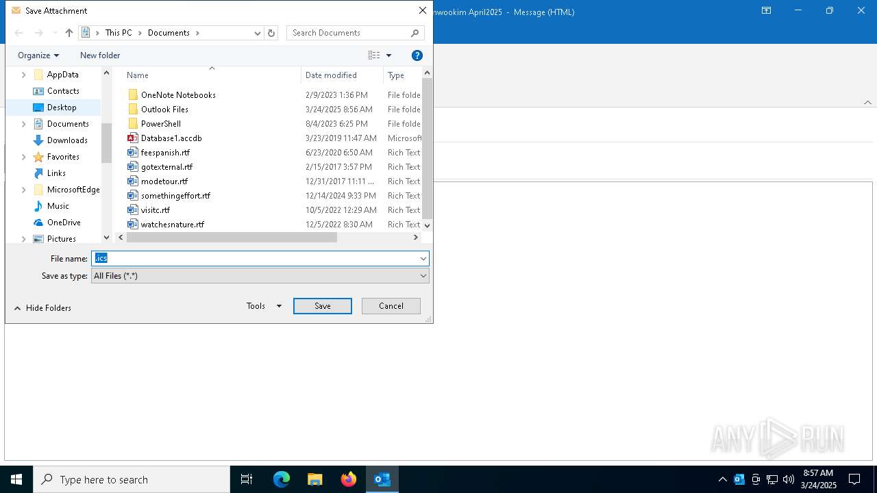This screenshot has height=493, width=877.
Task: Open File Explorer from the taskbar
Action: click(315, 479)
